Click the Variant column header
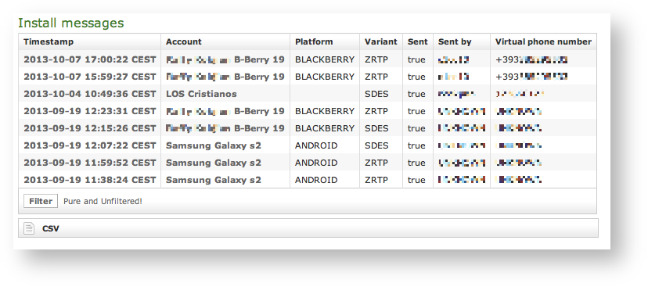The height and width of the screenshot is (287, 648). coord(380,41)
